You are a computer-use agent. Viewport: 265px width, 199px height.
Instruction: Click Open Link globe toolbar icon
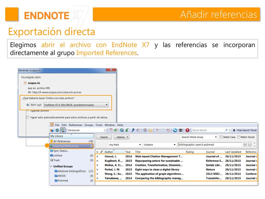coord(145,130)
